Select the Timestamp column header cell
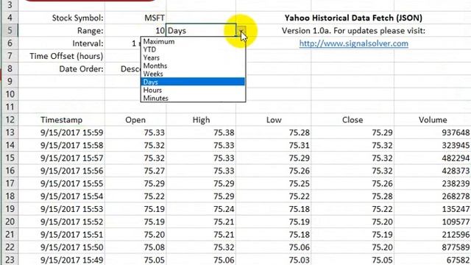Image resolution: width=471 pixels, height=265 pixels. (x=62, y=120)
